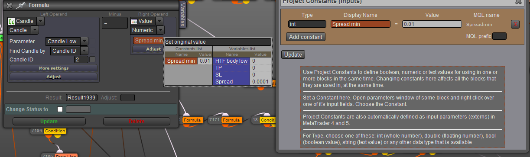Screen dimensions: 530x157
Task: Open the Candle category dropdown arrow
Action: pyautogui.click(x=40, y=21)
